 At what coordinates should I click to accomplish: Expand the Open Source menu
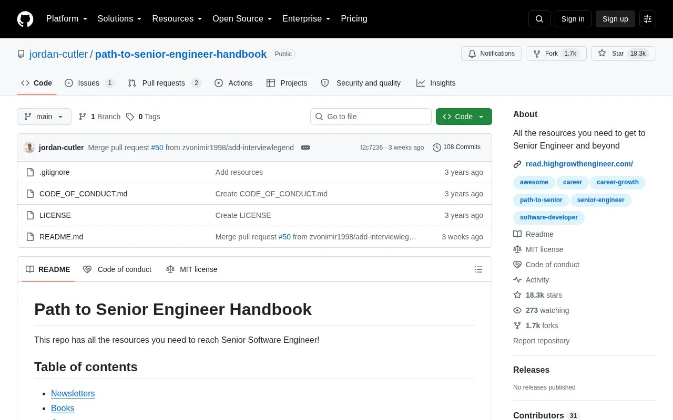click(x=242, y=19)
